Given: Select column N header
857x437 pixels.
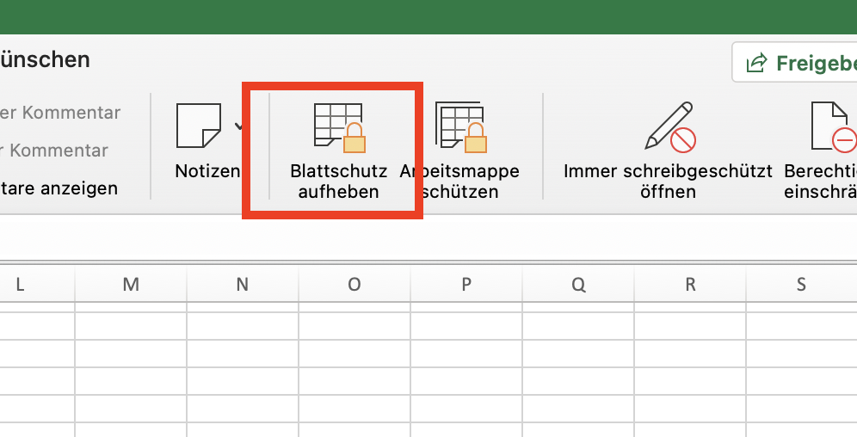Looking at the screenshot, I should (x=243, y=284).
